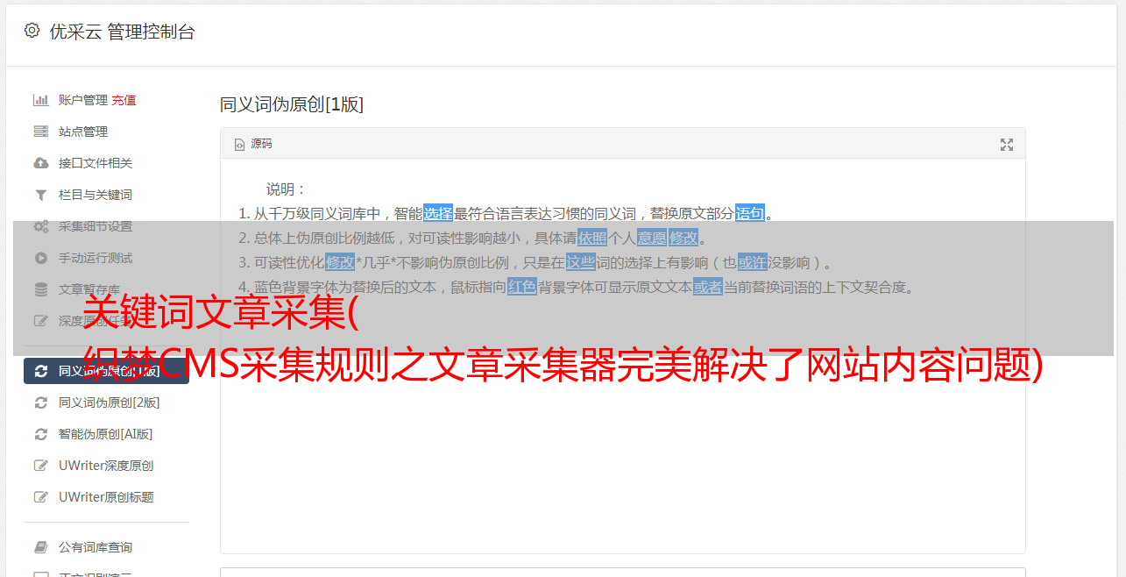This screenshot has width=1126, height=577.
Task: Open the UWriter原创标题 menu item
Action: [106, 497]
